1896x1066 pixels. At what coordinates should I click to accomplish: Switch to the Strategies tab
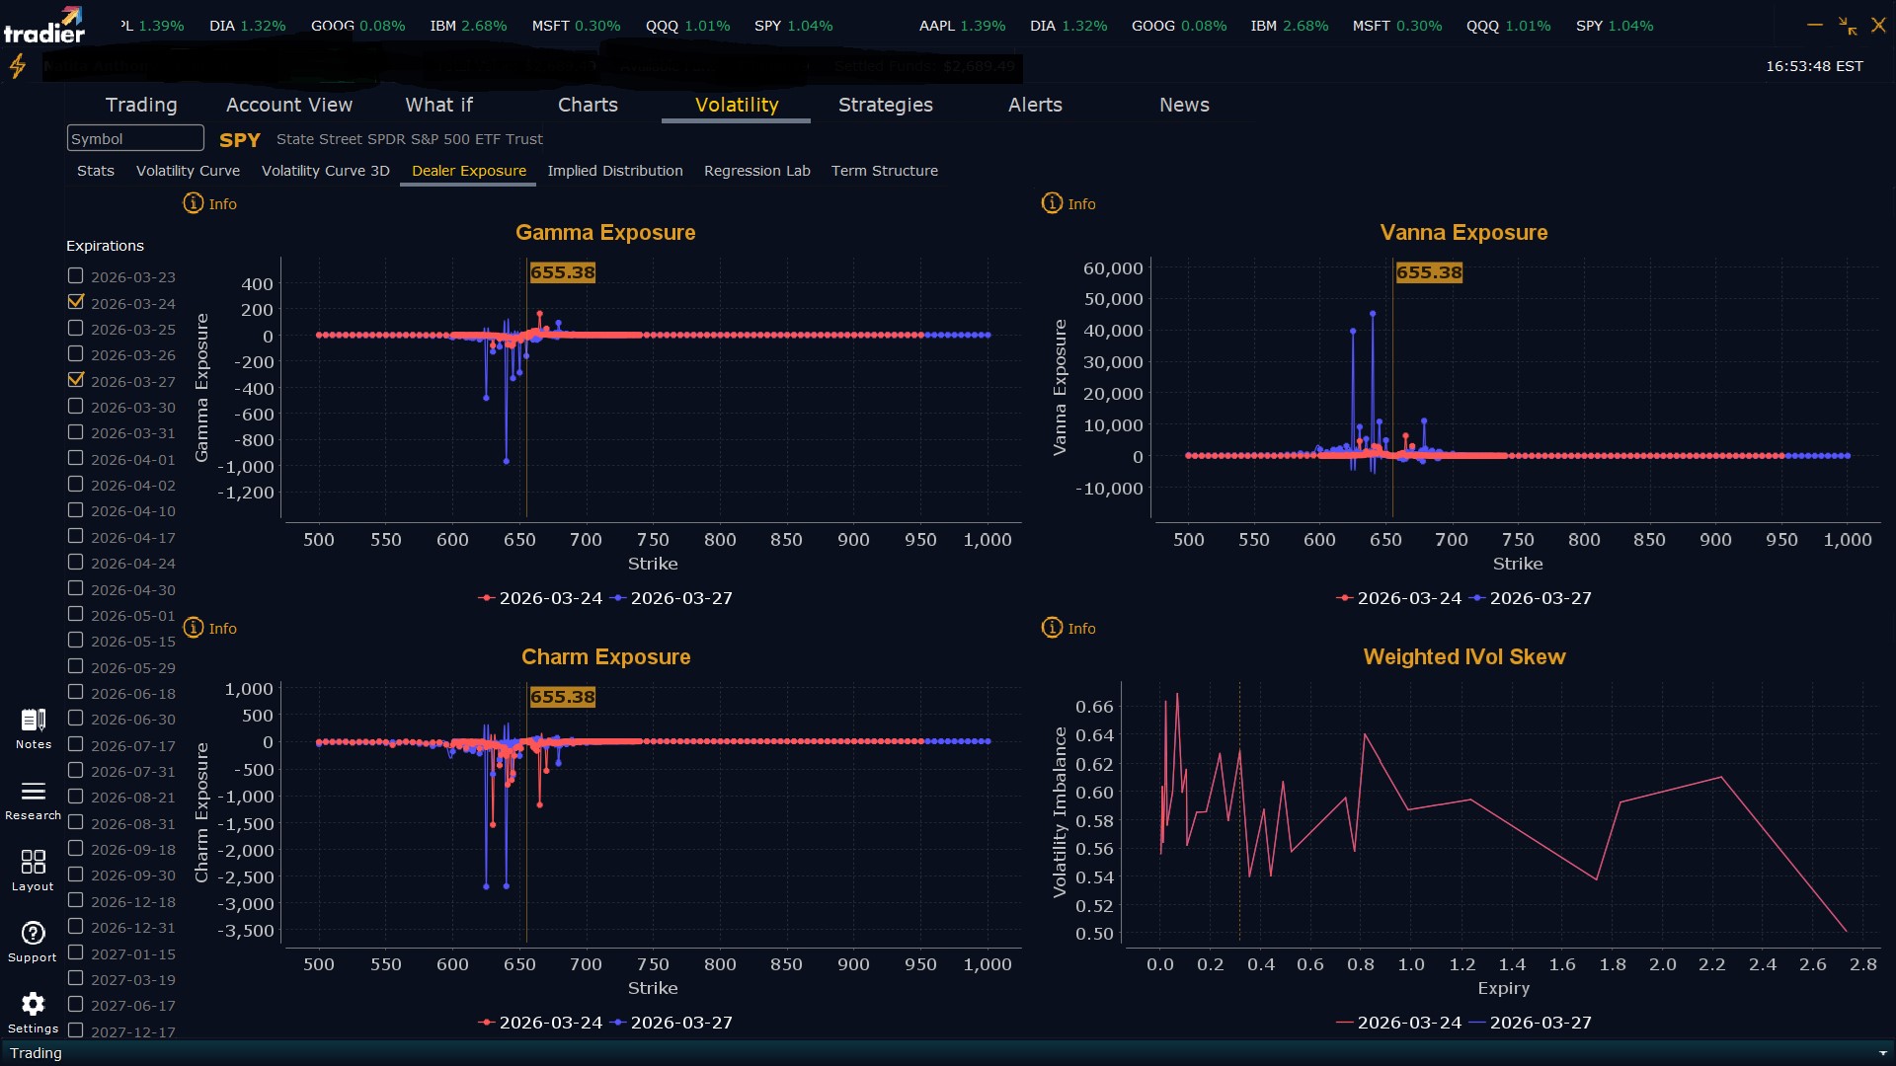point(885,105)
